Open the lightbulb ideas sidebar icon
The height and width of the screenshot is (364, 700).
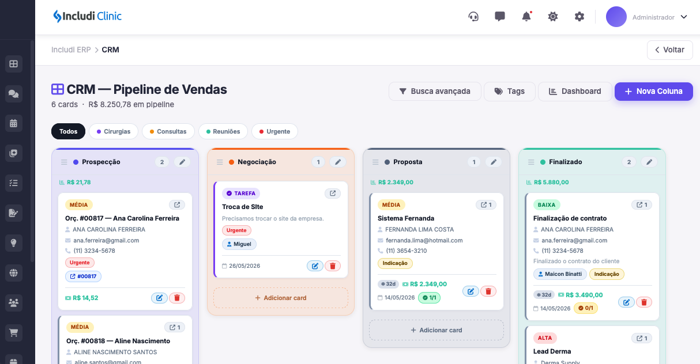click(13, 243)
